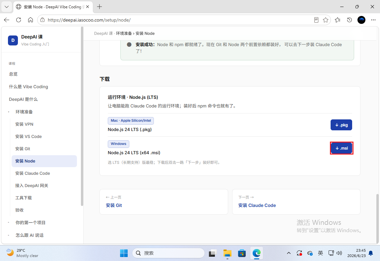The image size is (380, 261).
Task: Open DeepAI 是什么 page
Action: pos(23,99)
